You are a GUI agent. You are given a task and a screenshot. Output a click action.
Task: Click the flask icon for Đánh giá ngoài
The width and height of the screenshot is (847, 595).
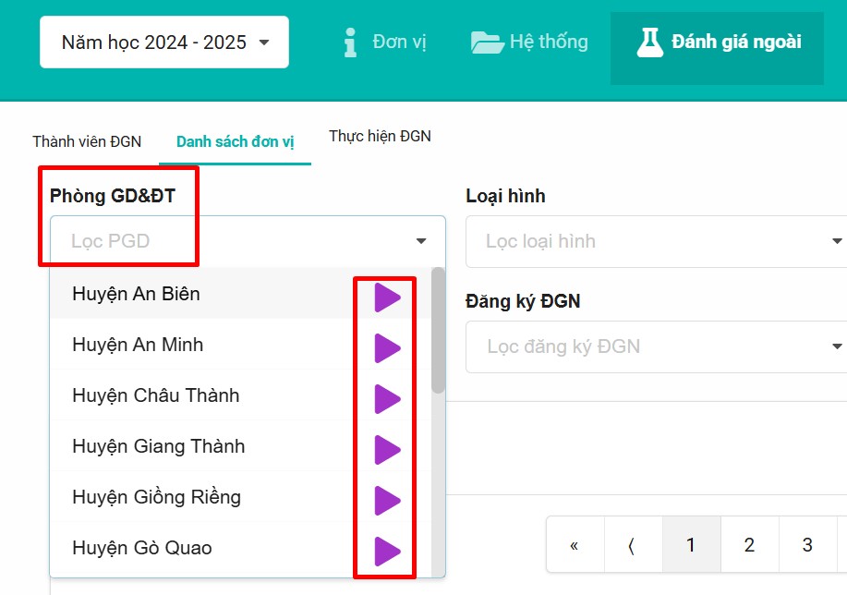click(650, 42)
